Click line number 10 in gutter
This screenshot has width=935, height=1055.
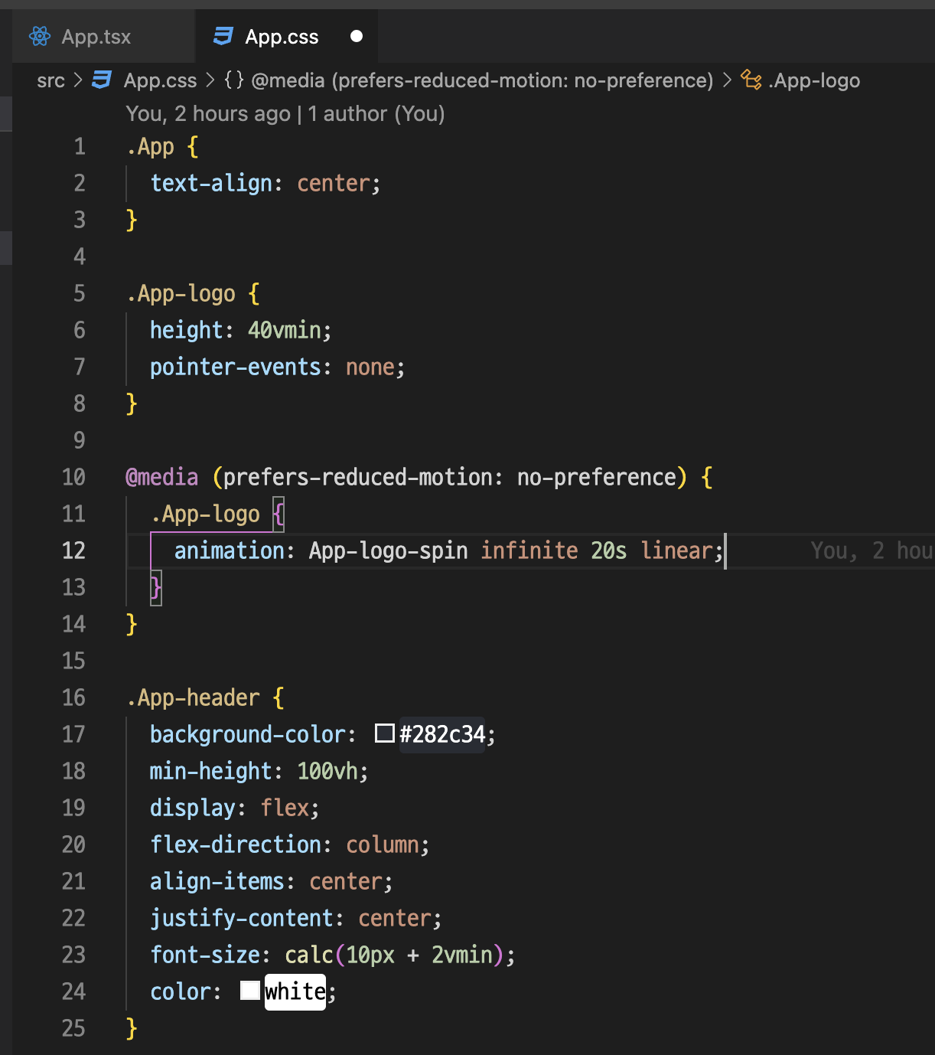click(x=73, y=477)
